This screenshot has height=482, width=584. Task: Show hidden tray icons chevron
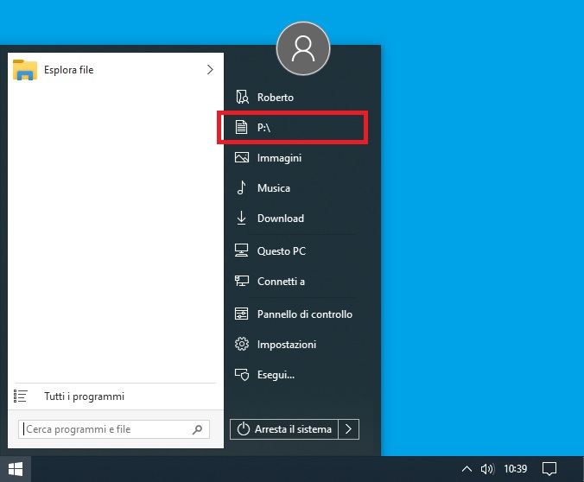point(467,468)
